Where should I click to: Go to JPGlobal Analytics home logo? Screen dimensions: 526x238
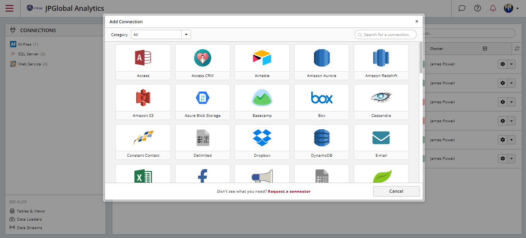pos(65,8)
